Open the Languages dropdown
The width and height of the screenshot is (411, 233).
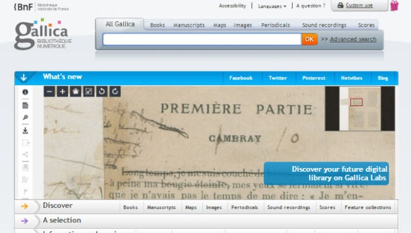pyautogui.click(x=272, y=6)
